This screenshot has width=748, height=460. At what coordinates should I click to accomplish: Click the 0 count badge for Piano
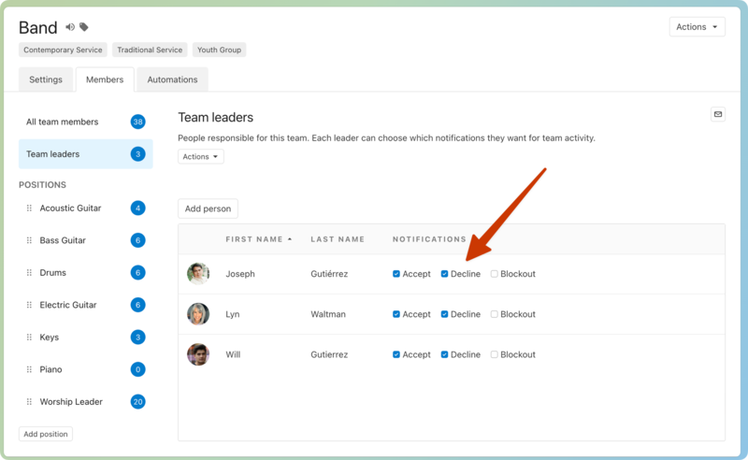pyautogui.click(x=137, y=369)
